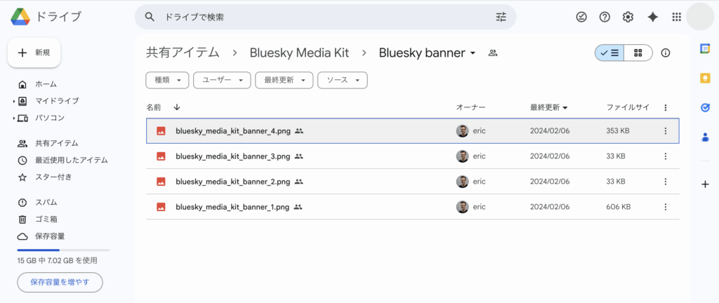Open the settings gear icon

click(628, 17)
